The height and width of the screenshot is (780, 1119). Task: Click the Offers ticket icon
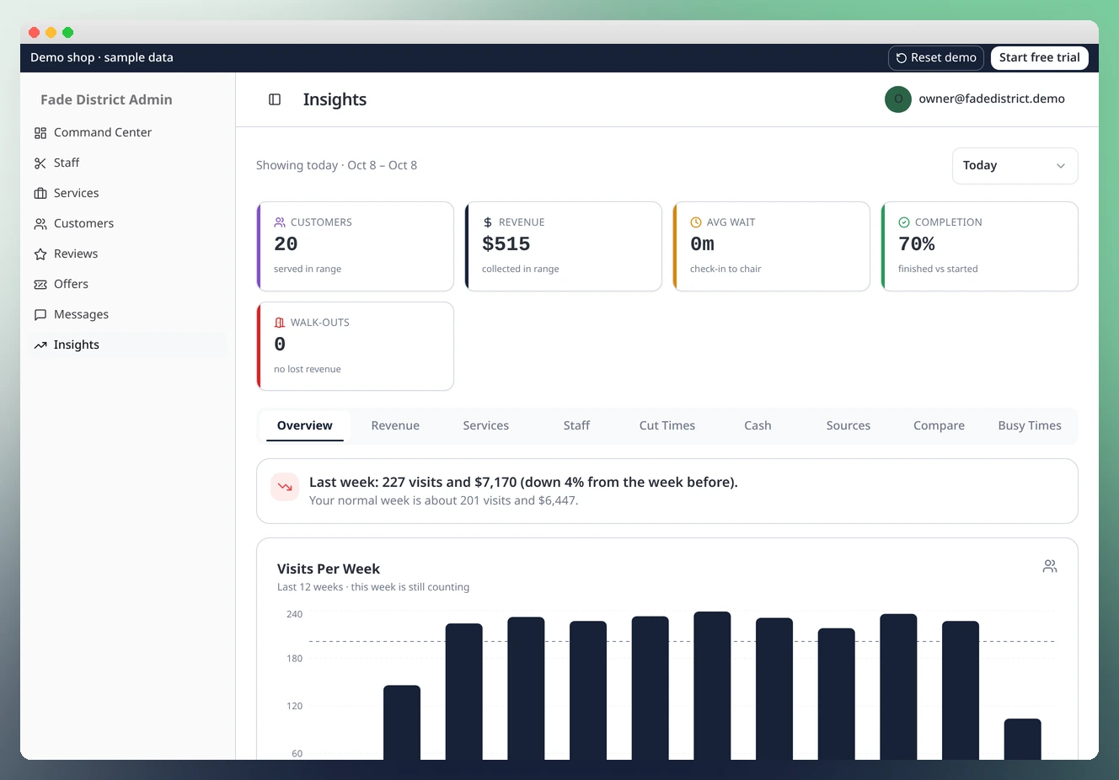(40, 285)
